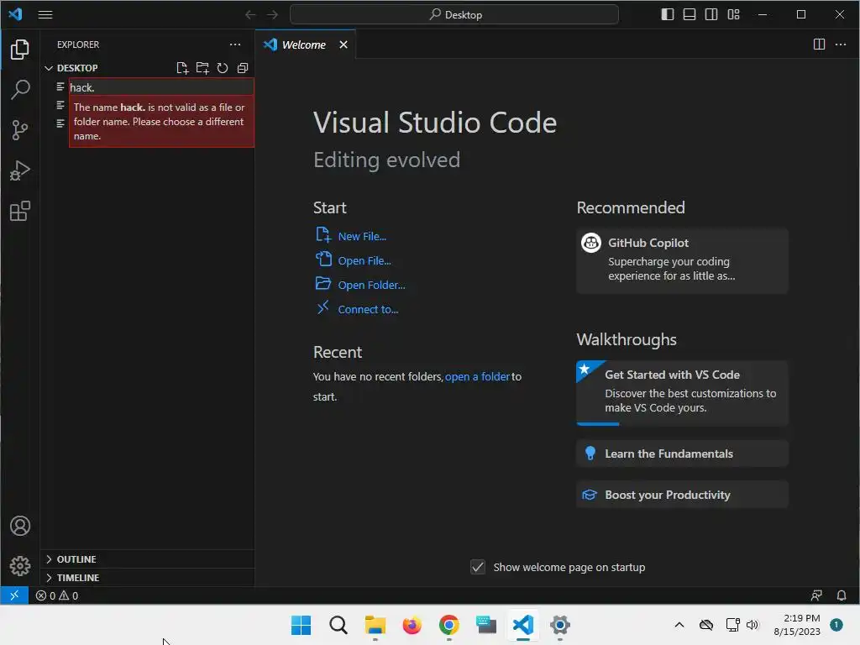Viewport: 860px width, 645px height.
Task: Click the hack. file name input field
Action: pos(161,87)
